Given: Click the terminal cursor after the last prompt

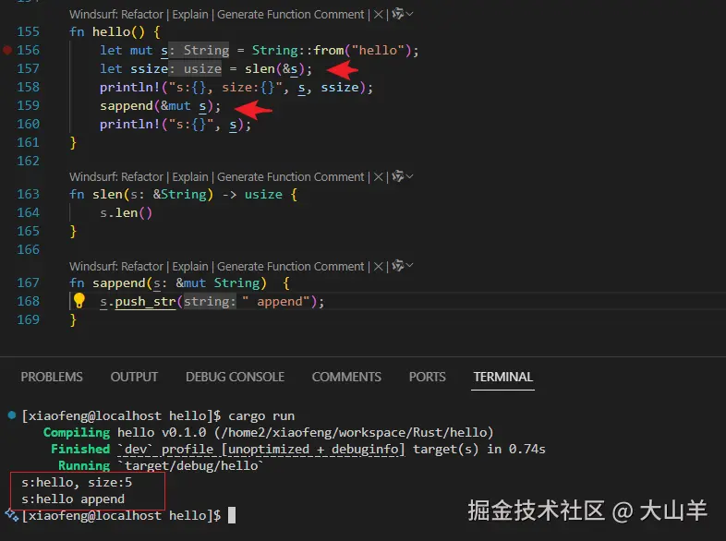Looking at the screenshot, I should pos(232,515).
